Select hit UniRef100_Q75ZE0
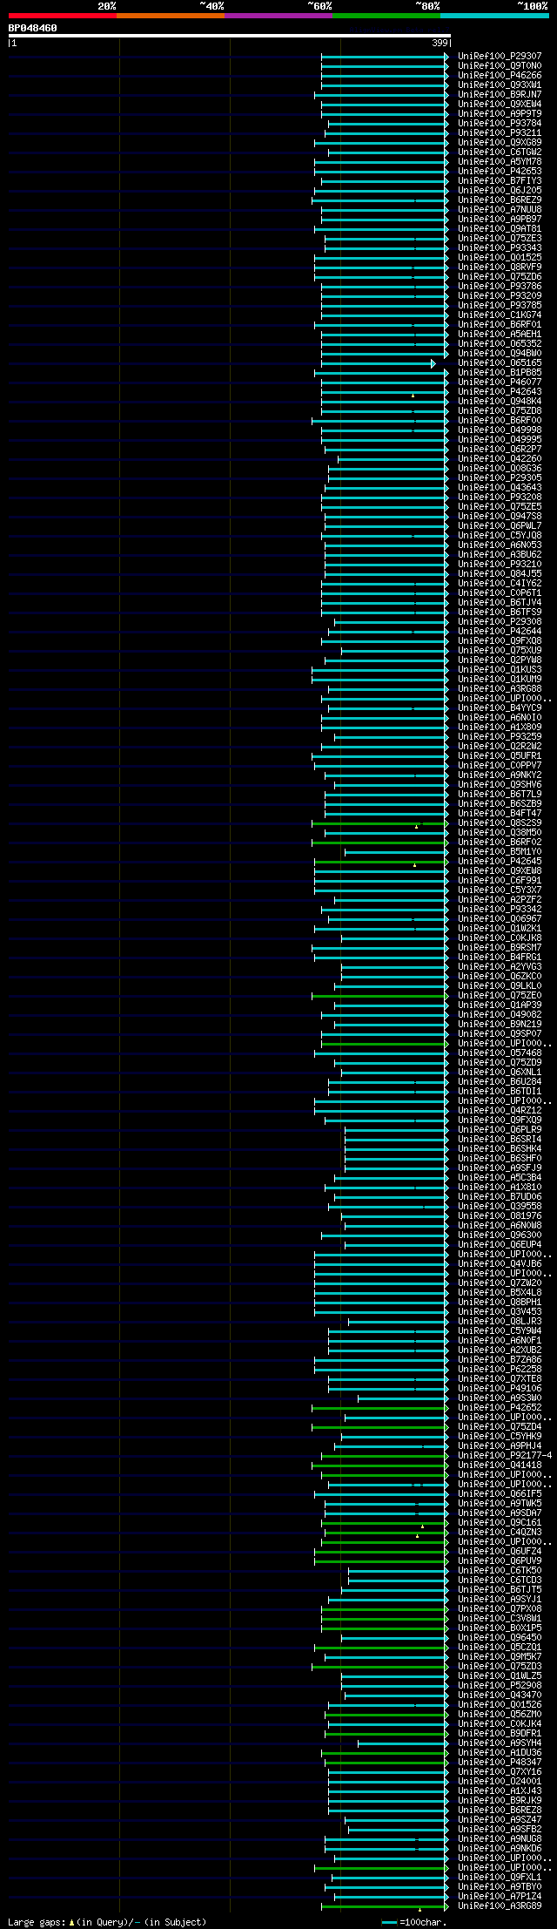Image resolution: width=557 pixels, height=1929 pixels. click(x=500, y=995)
